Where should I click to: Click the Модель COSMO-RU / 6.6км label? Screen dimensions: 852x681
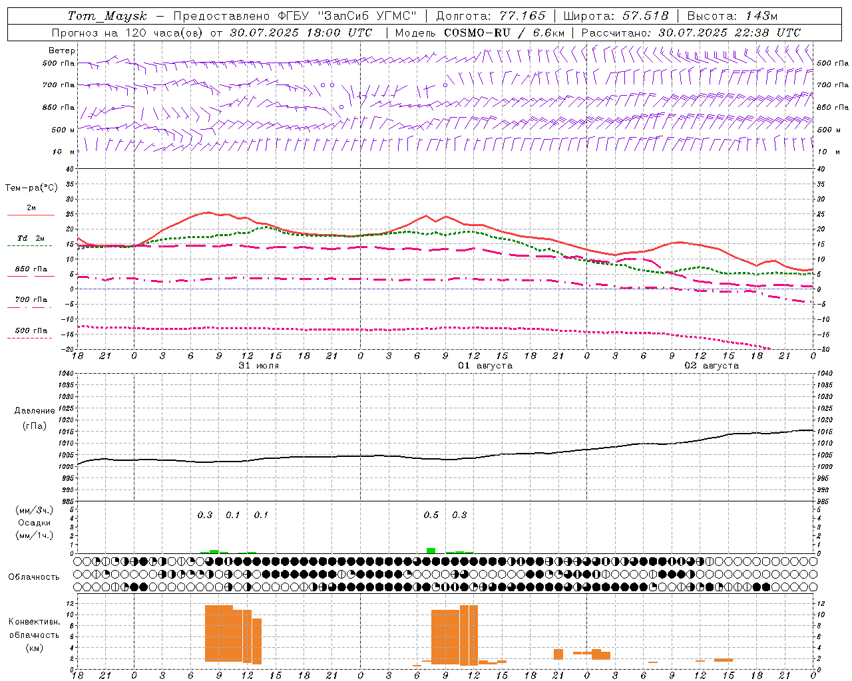pos(480,33)
